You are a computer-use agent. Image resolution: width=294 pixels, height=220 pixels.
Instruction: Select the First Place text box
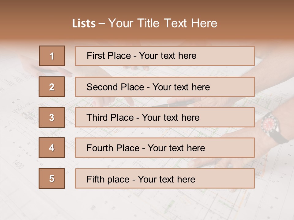(x=165, y=56)
